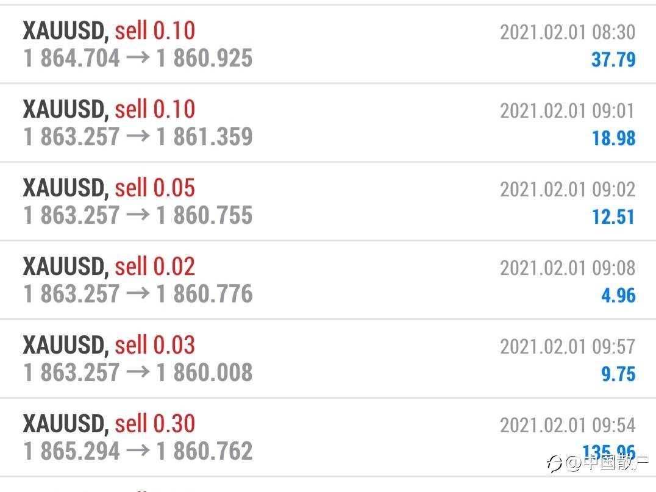Click the price line 1 865.294 → 1 860.762
Screen dimensions: 656x492
click(138, 451)
